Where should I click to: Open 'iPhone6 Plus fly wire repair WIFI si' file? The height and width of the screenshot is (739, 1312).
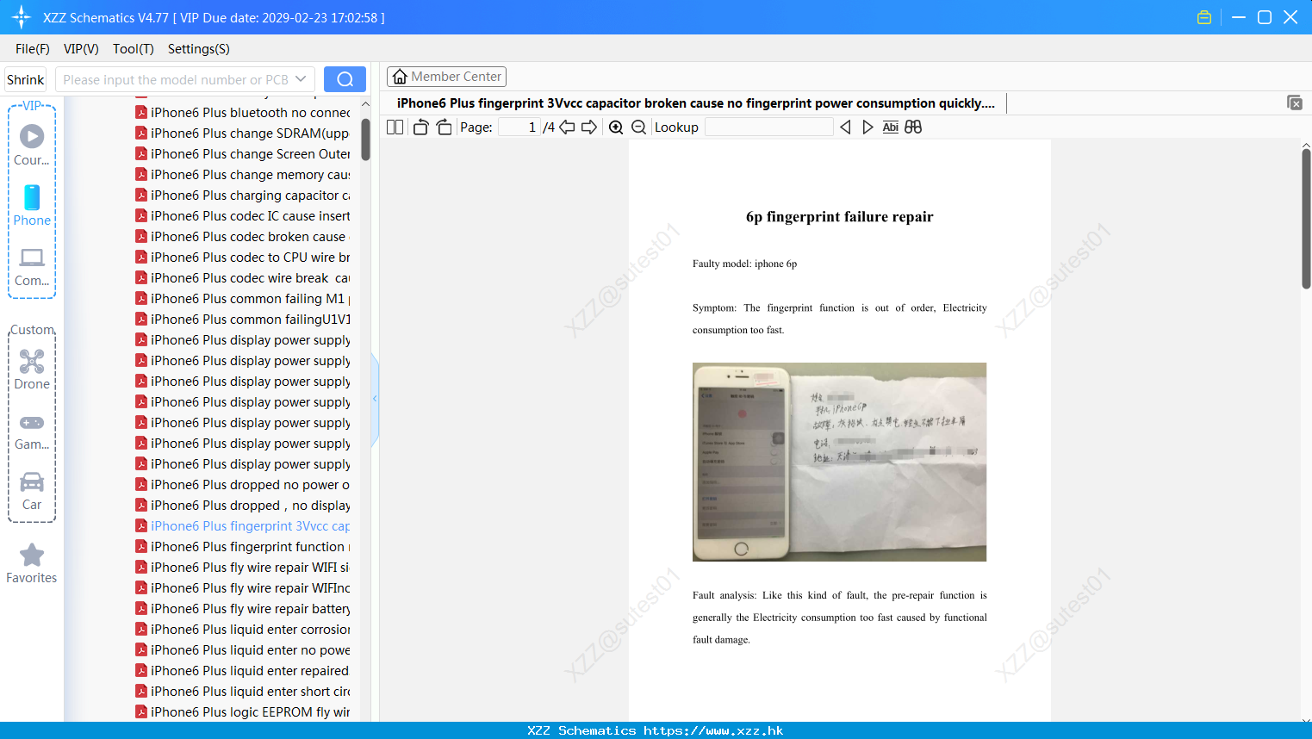click(x=242, y=568)
